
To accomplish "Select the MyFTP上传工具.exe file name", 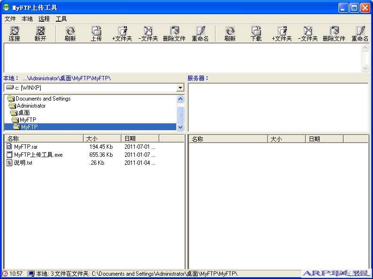I will click(x=38, y=155).
